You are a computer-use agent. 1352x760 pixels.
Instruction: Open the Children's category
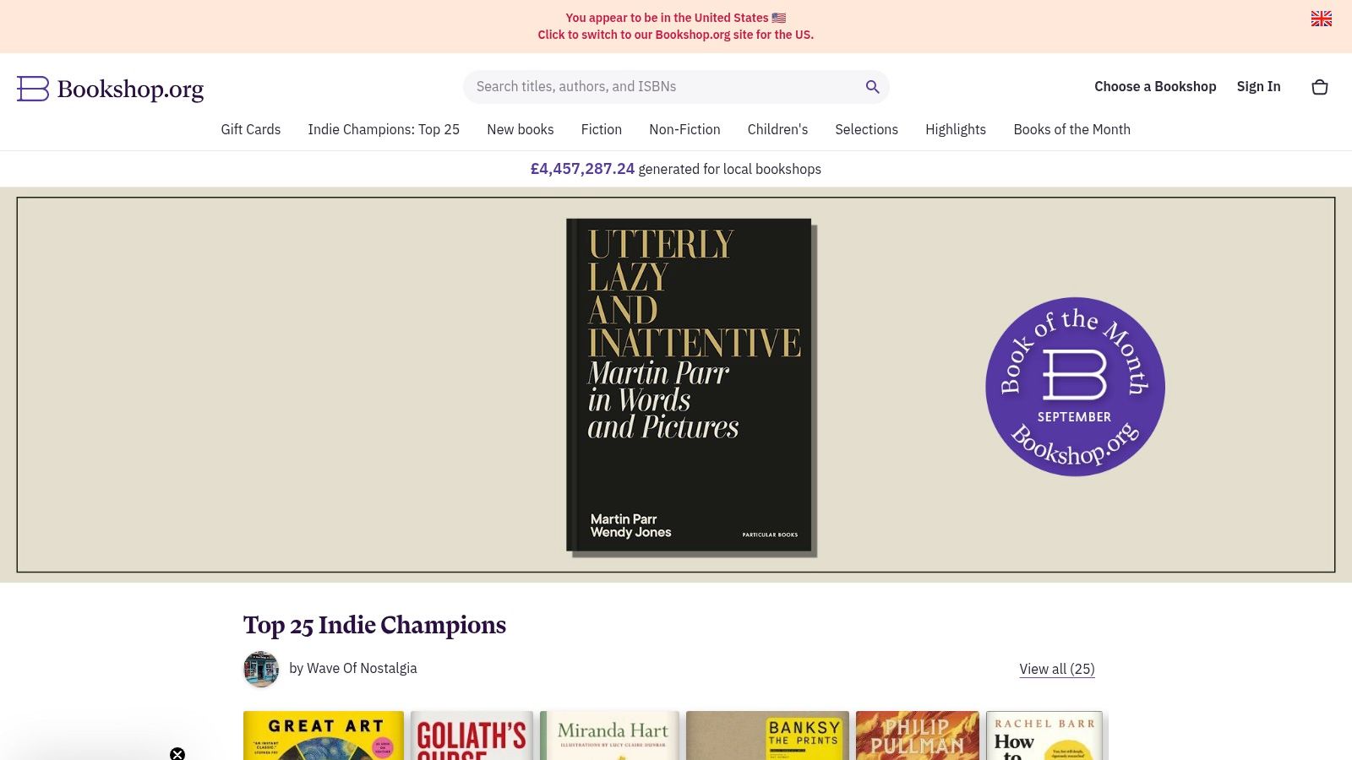point(777,129)
